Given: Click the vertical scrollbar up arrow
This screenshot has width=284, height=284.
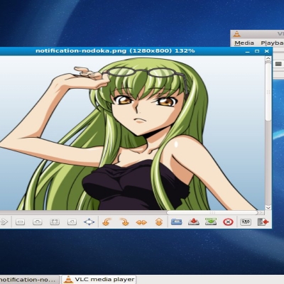Looking at the screenshot, I should 268,58.
